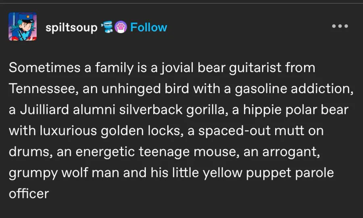The image size is (363, 218).
Task: Open the three-dot post options menu
Action: [340, 26]
